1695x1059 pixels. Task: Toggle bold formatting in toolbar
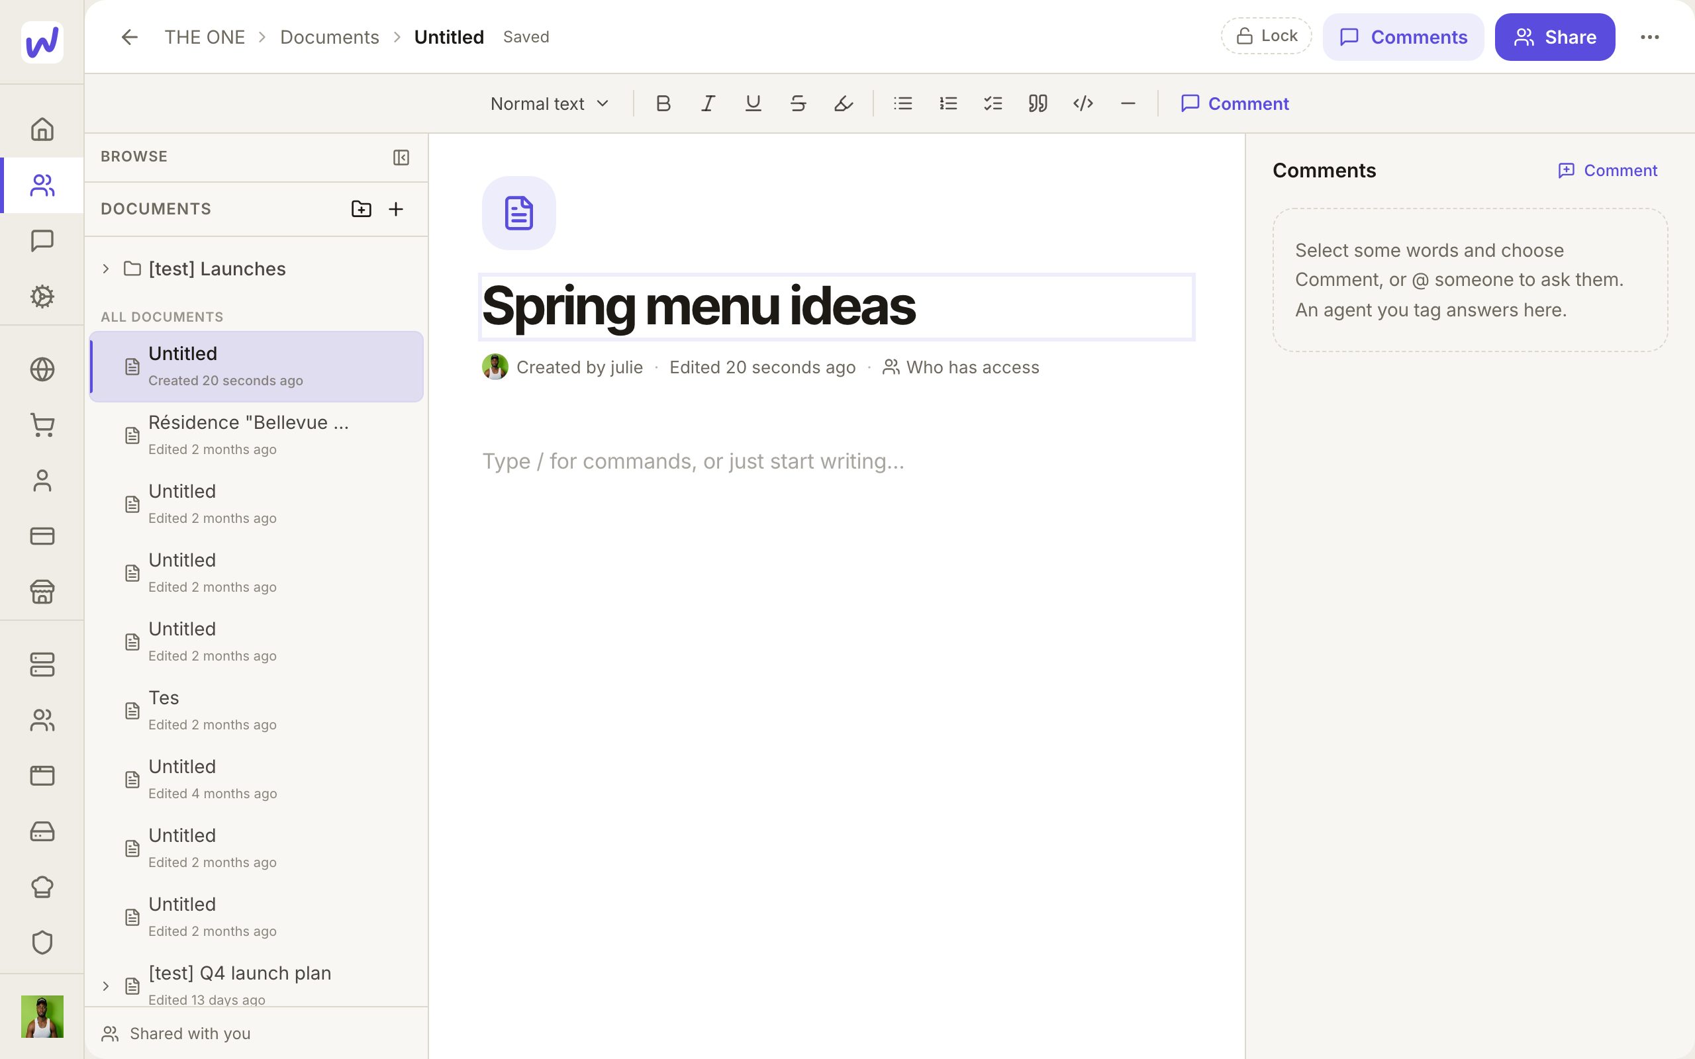tap(663, 104)
